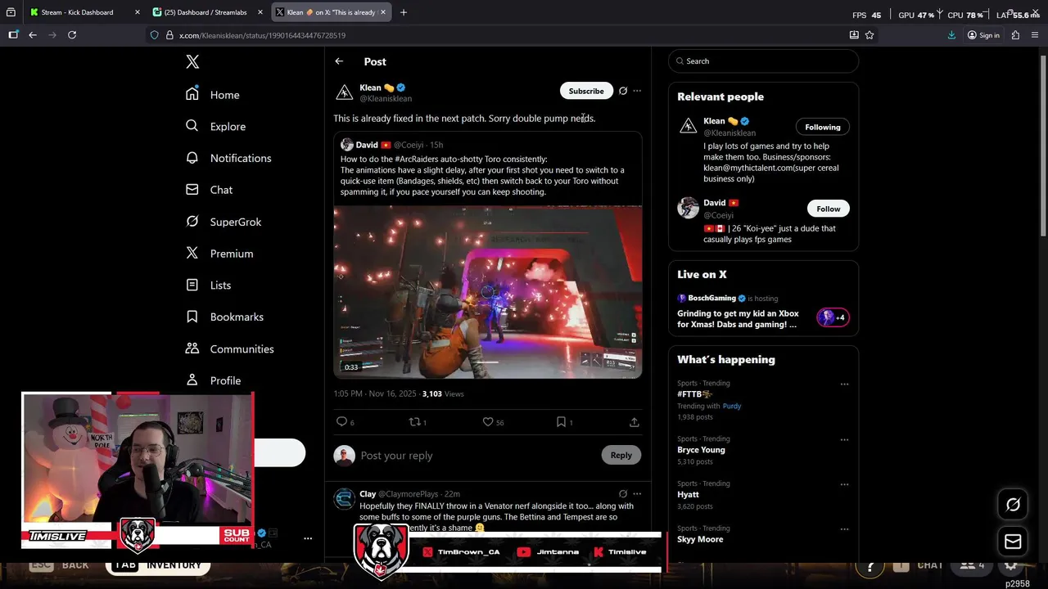
Task: Click the reply icon with 6 replies
Action: 342,422
